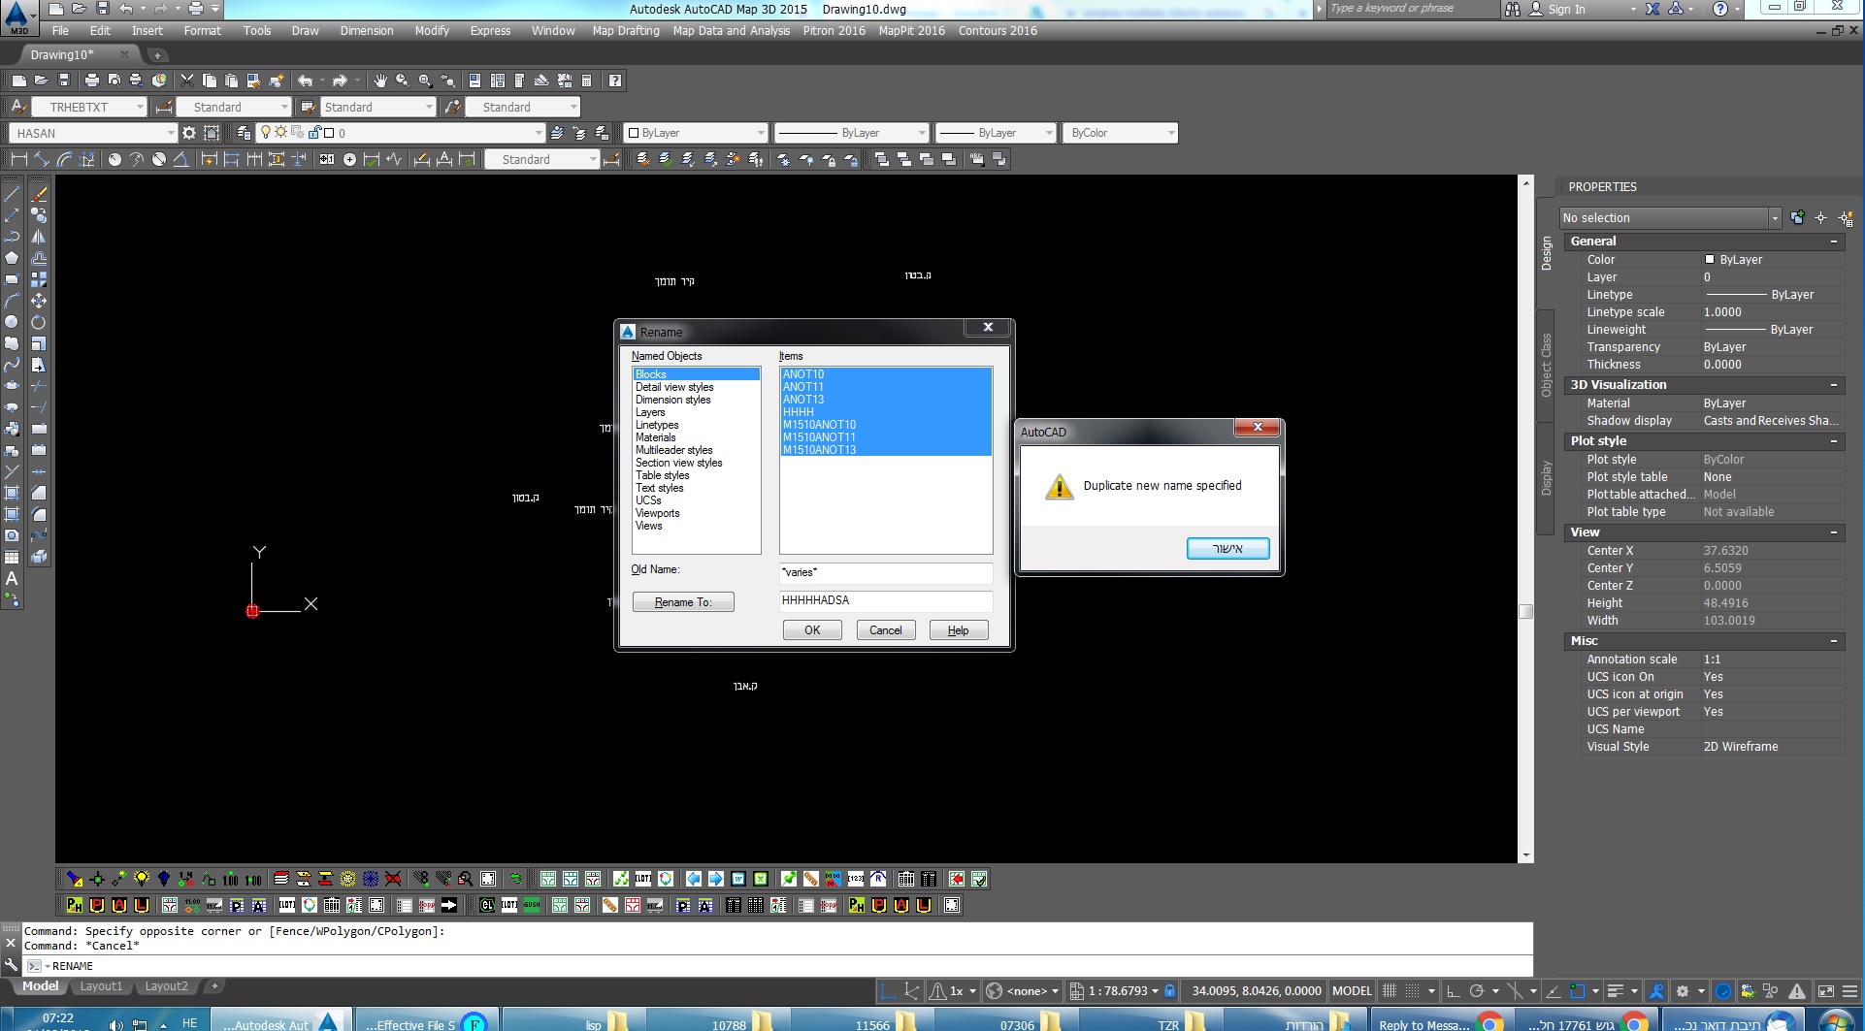Open the Modify menu

pyautogui.click(x=432, y=30)
